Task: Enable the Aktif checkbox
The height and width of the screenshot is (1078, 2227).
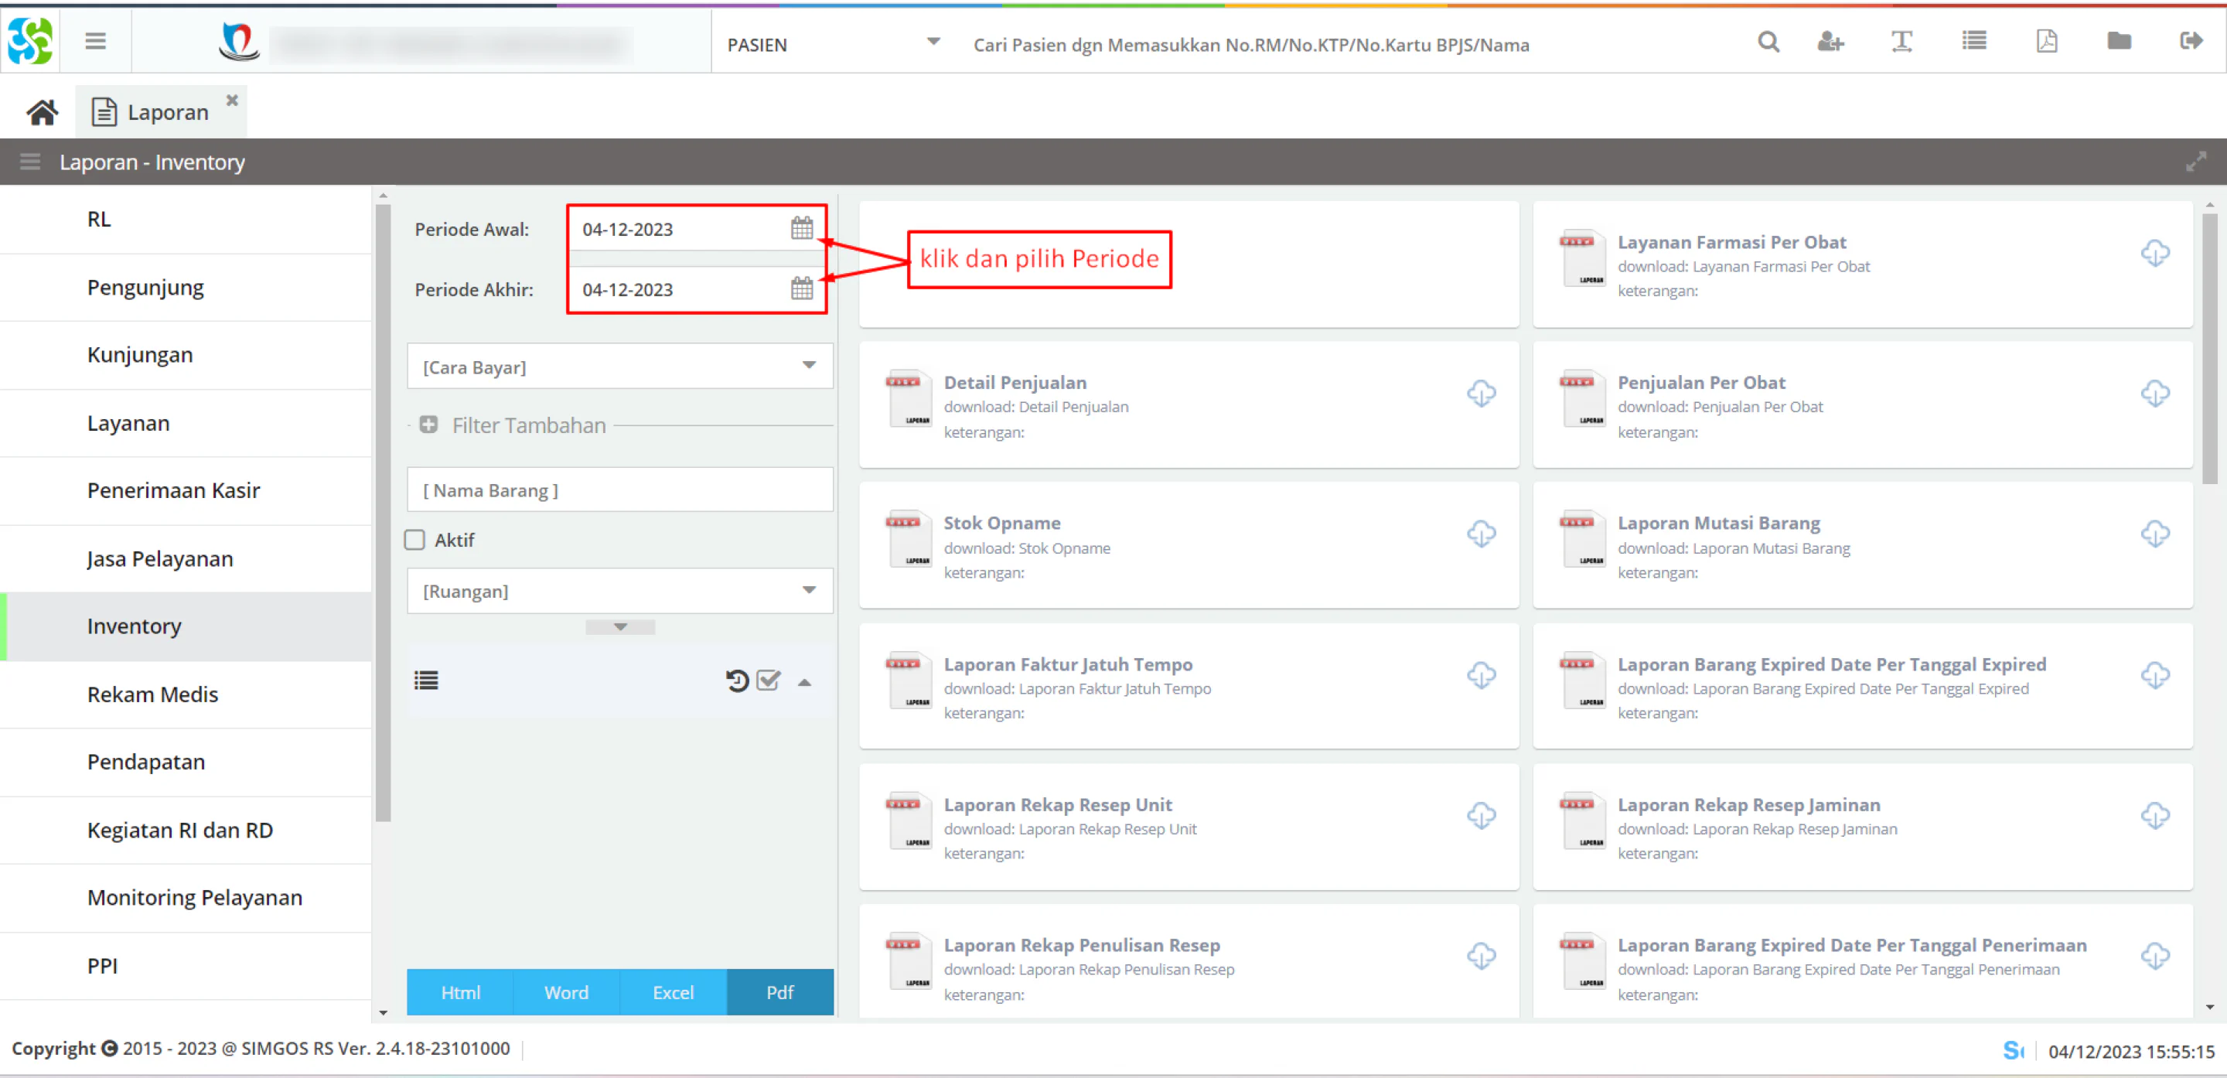Action: tap(415, 541)
